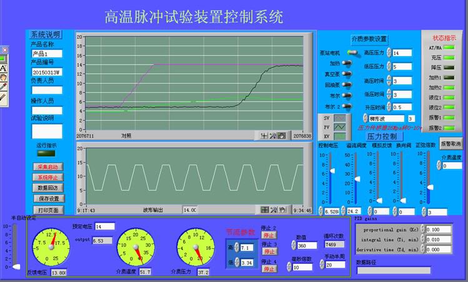Screen dimensions: 468x282
Task: Click the PV plot legend icon
Action: (x=339, y=126)
